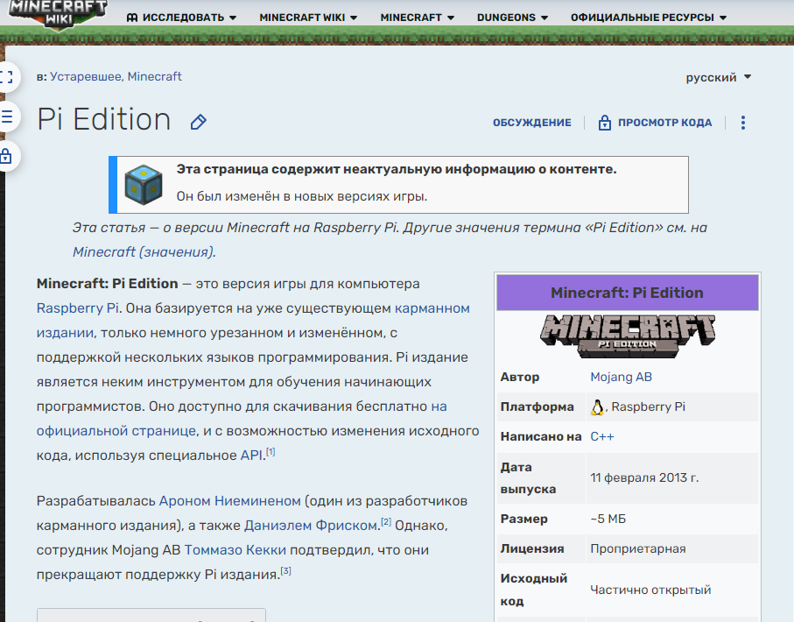This screenshot has height=622, width=794.
Task: Open the на официальной странице link
Action: point(116,431)
